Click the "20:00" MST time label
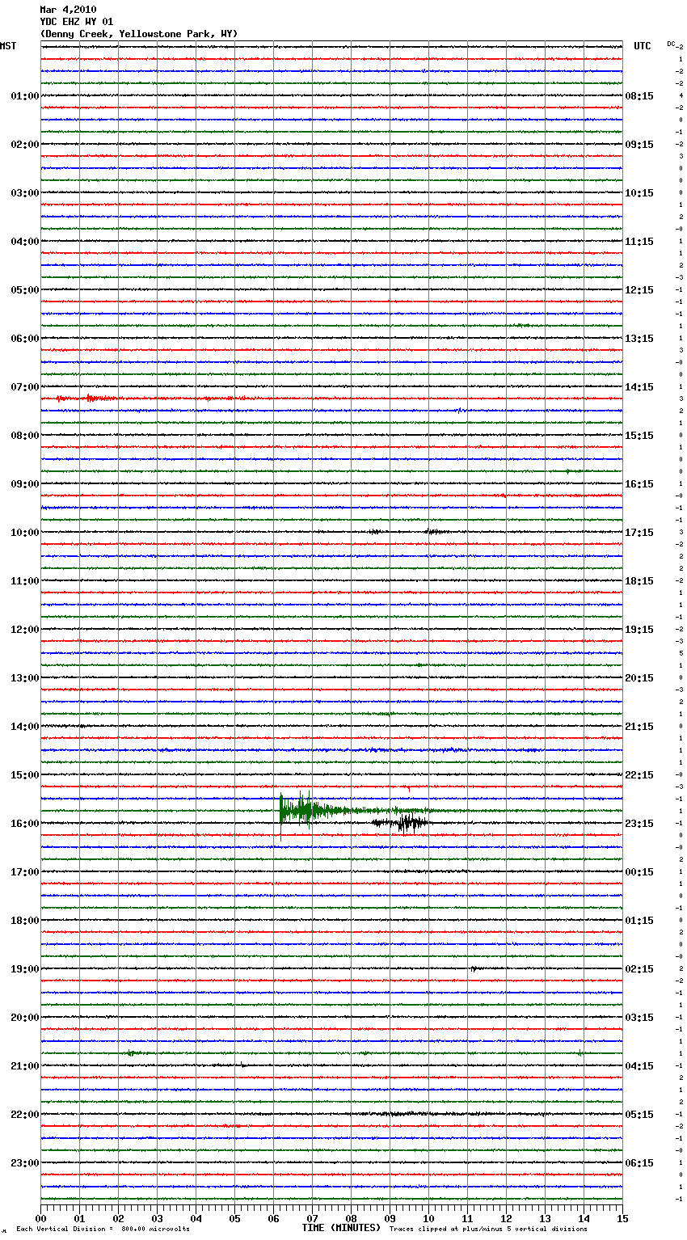This screenshot has width=687, height=1240. [25, 1018]
